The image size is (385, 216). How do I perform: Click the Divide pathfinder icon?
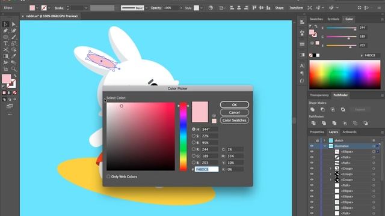click(x=313, y=123)
